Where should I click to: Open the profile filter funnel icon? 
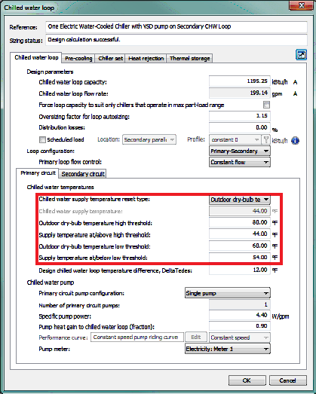click(x=266, y=139)
